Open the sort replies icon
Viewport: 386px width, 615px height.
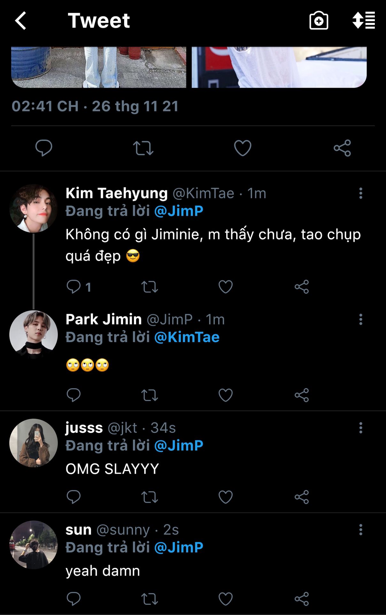[x=364, y=20]
